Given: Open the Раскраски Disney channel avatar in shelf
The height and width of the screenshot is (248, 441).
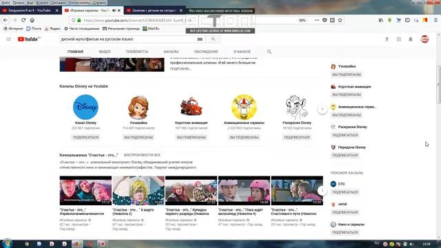Looking at the screenshot, I should click(x=297, y=107).
